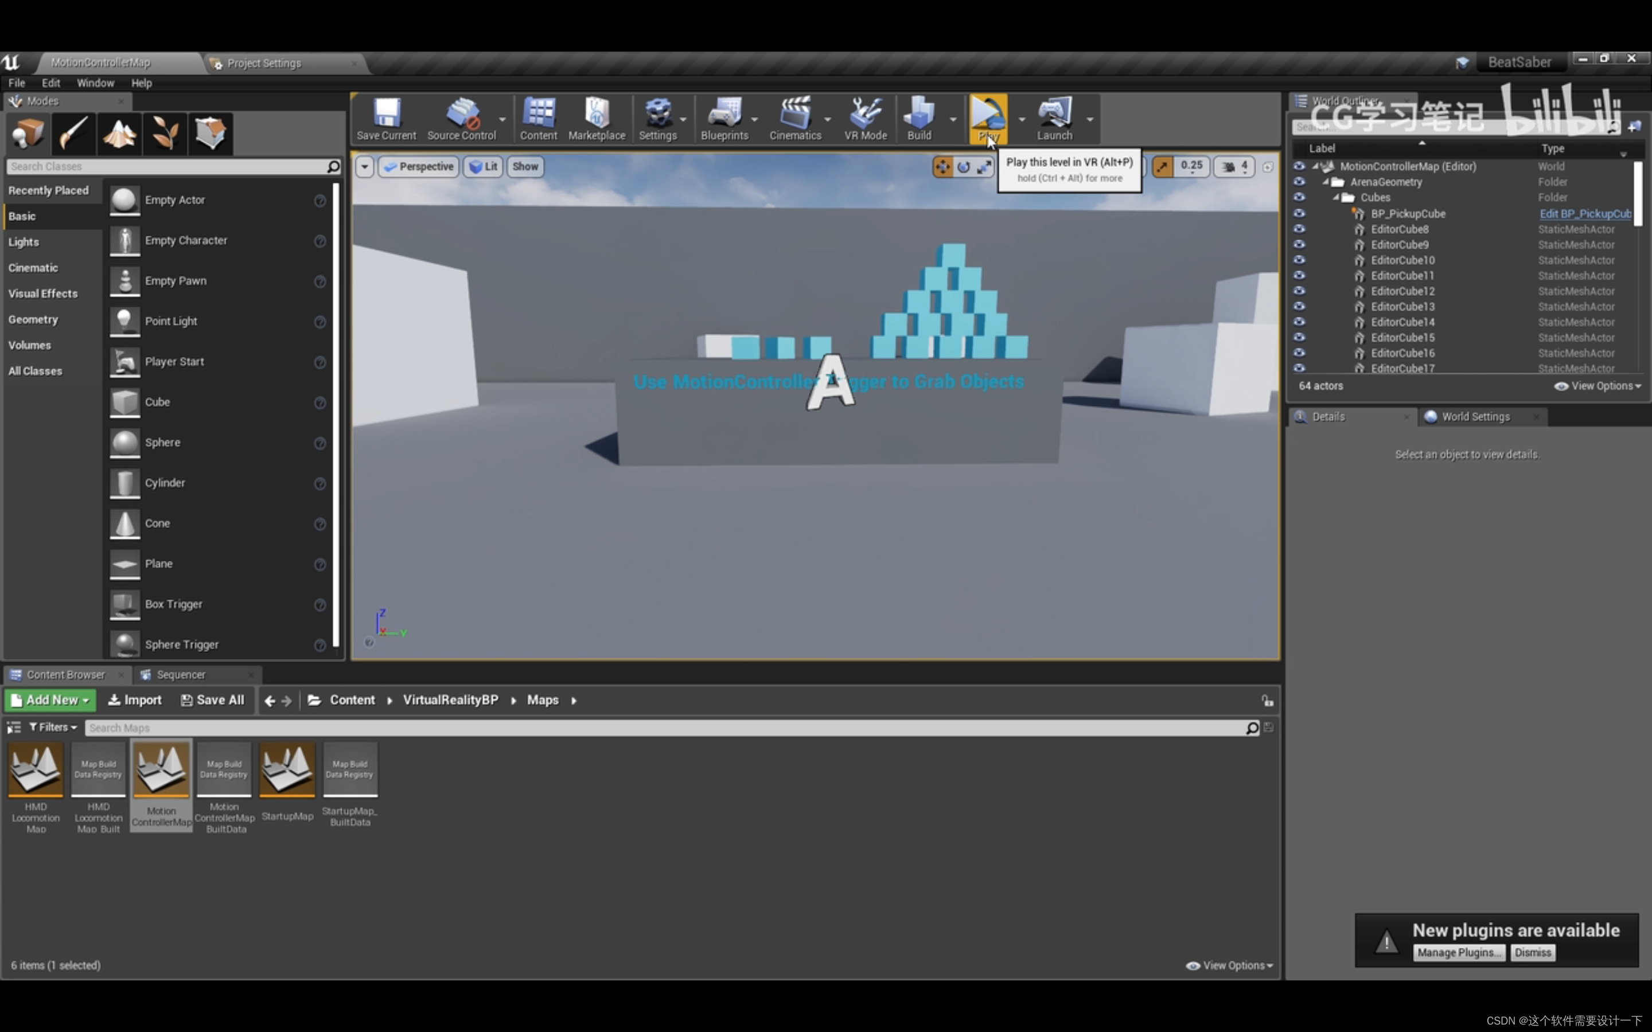Viewport: 1652px width, 1032px height.
Task: Select the Landscape mode icon
Action: [119, 132]
